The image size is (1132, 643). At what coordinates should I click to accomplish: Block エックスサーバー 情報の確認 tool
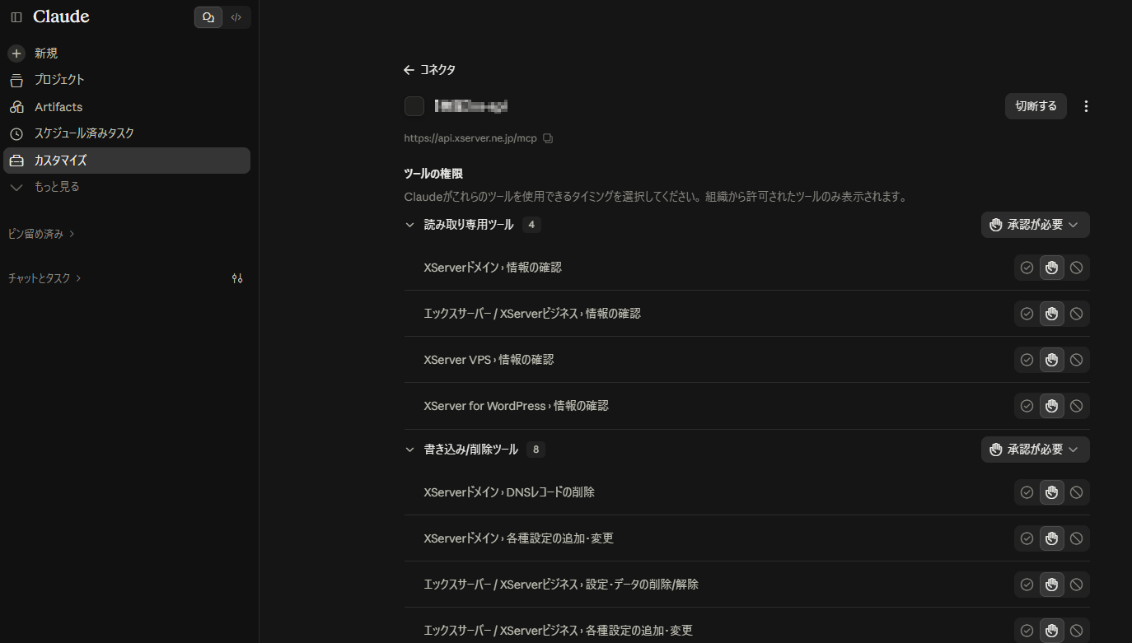[1076, 314]
